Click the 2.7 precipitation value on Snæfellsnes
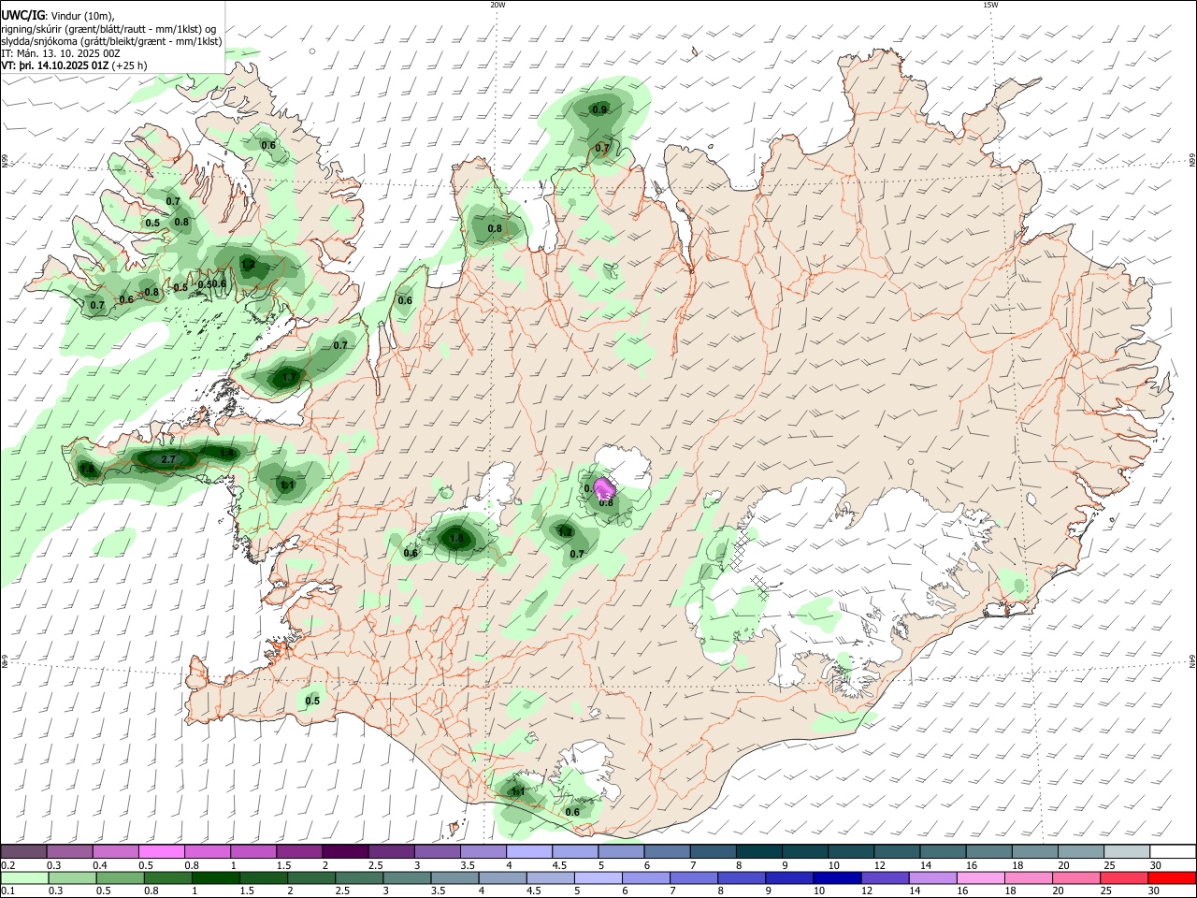Screen dimensions: 1197x898 pos(169,459)
